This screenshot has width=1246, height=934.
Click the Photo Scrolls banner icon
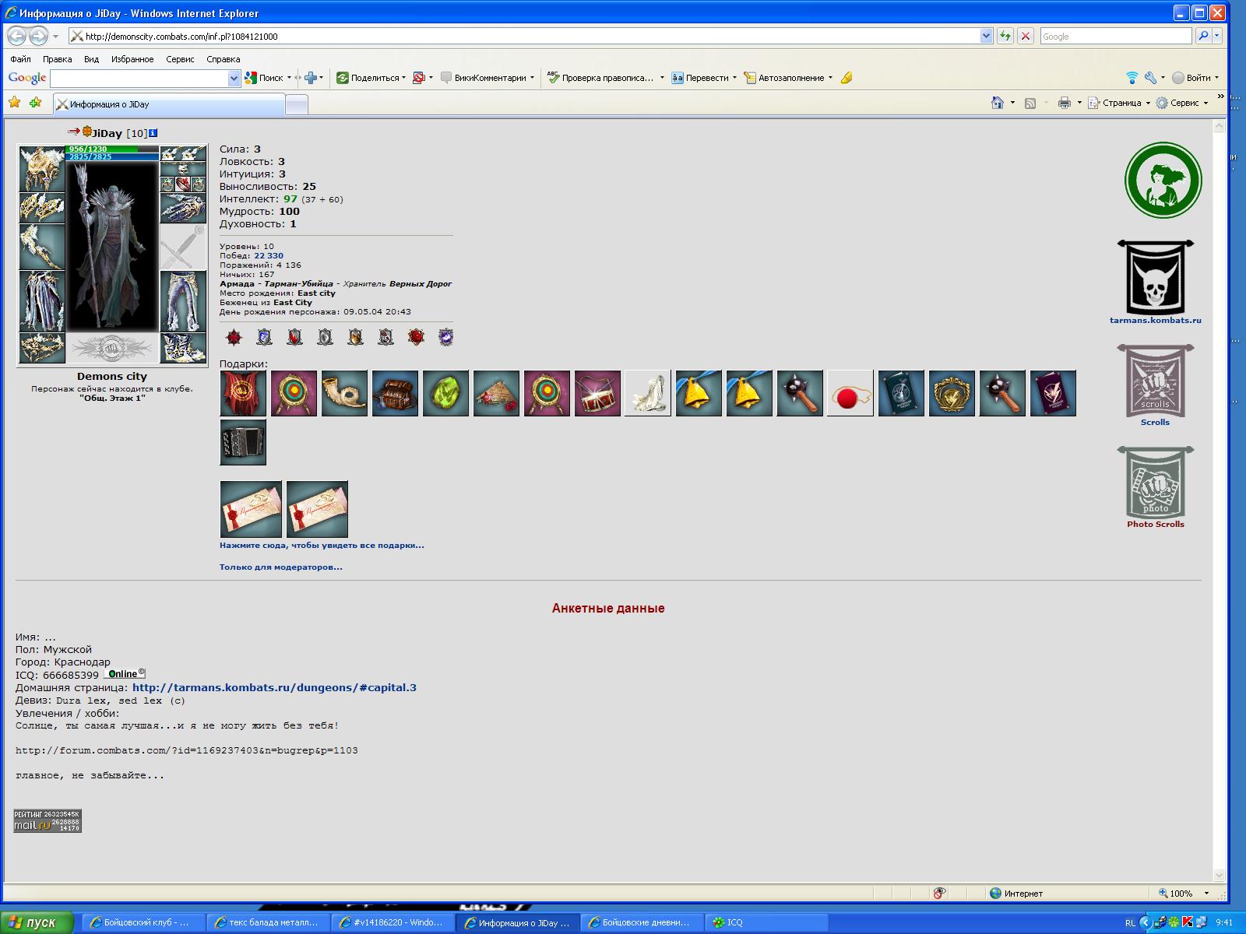pos(1156,482)
